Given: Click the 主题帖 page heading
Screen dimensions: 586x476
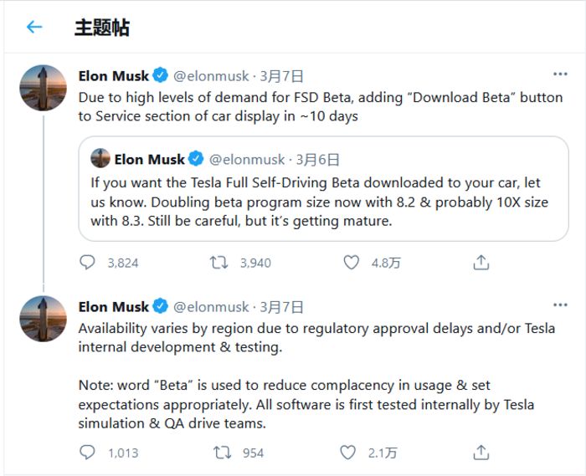Looking at the screenshot, I should pos(101,27).
